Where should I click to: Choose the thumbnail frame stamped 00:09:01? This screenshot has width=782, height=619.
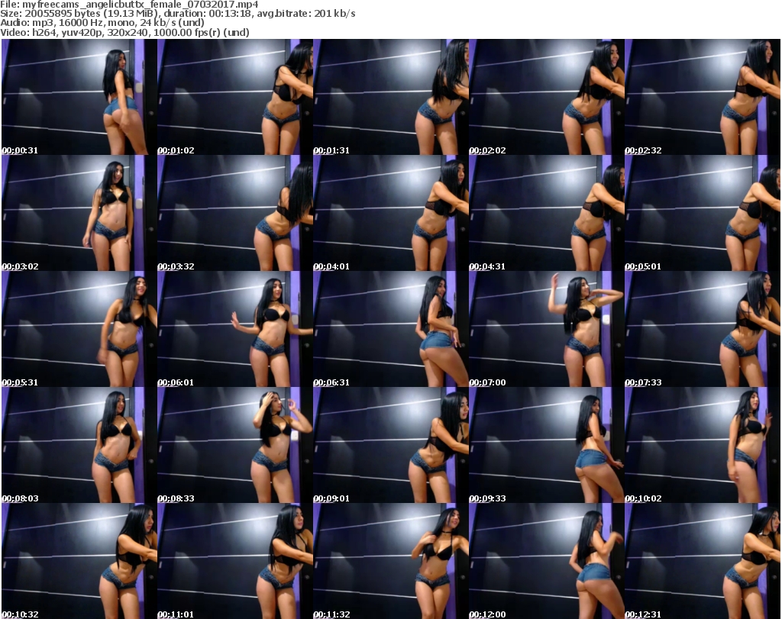390,445
